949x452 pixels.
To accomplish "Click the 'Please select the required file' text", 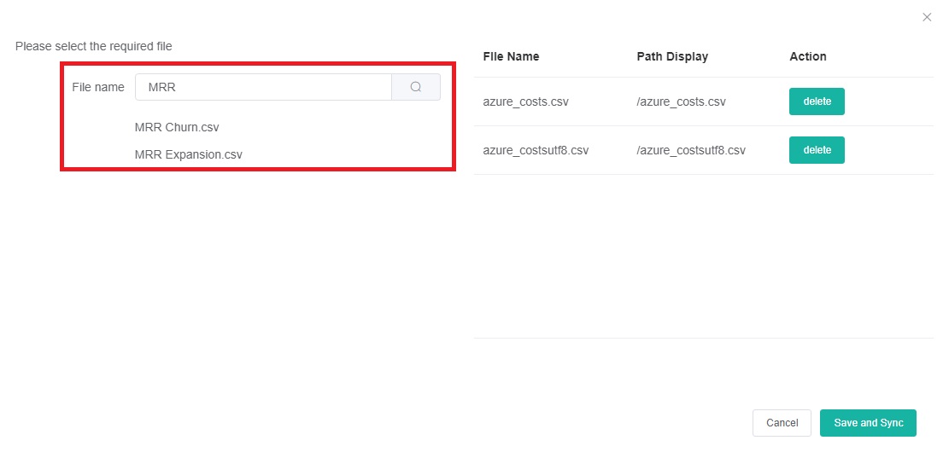I will tap(94, 46).
